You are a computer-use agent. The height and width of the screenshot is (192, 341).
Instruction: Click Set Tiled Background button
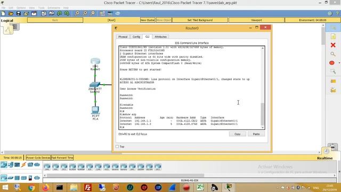(200, 20)
